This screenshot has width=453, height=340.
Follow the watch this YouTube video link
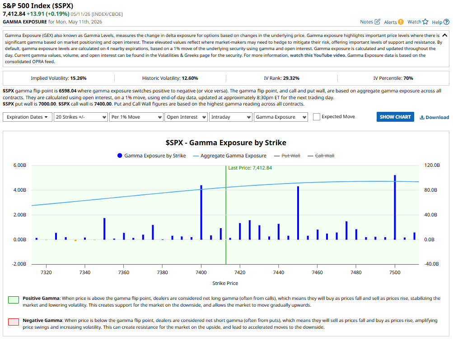point(318,55)
